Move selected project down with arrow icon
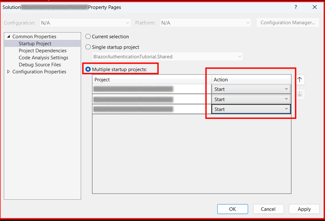Screen dimensions: 325x221 click(300, 94)
